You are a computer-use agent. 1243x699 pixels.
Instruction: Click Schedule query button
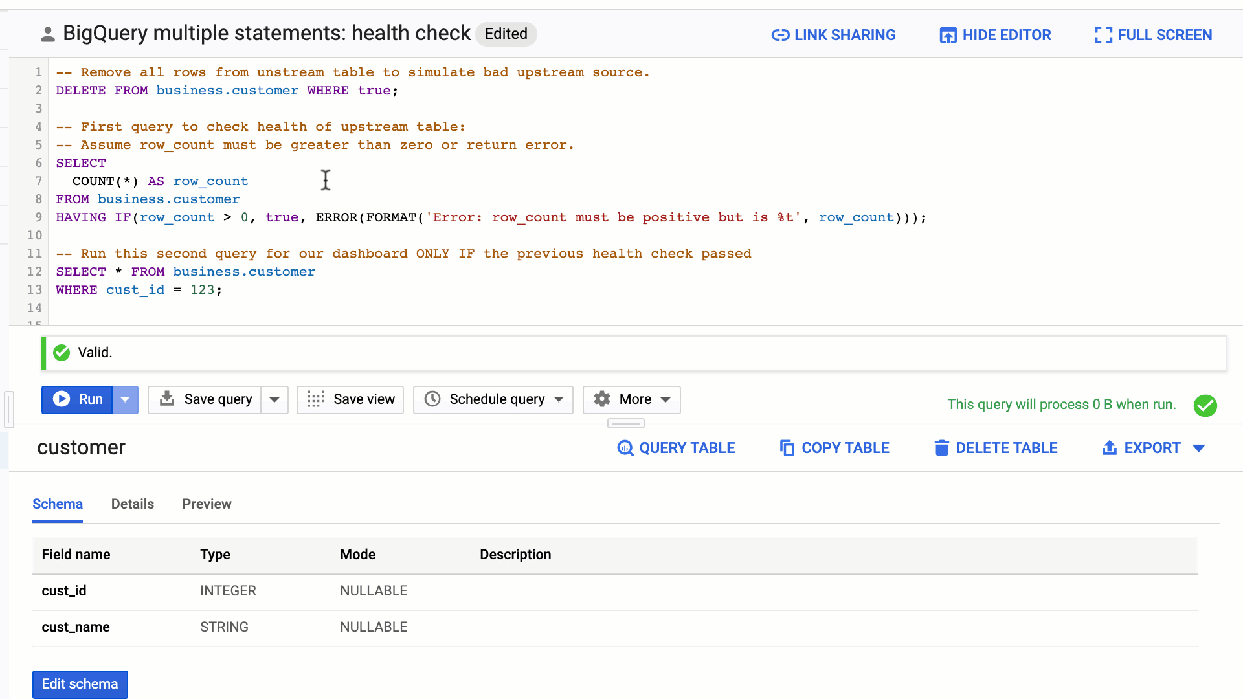pyautogui.click(x=495, y=399)
